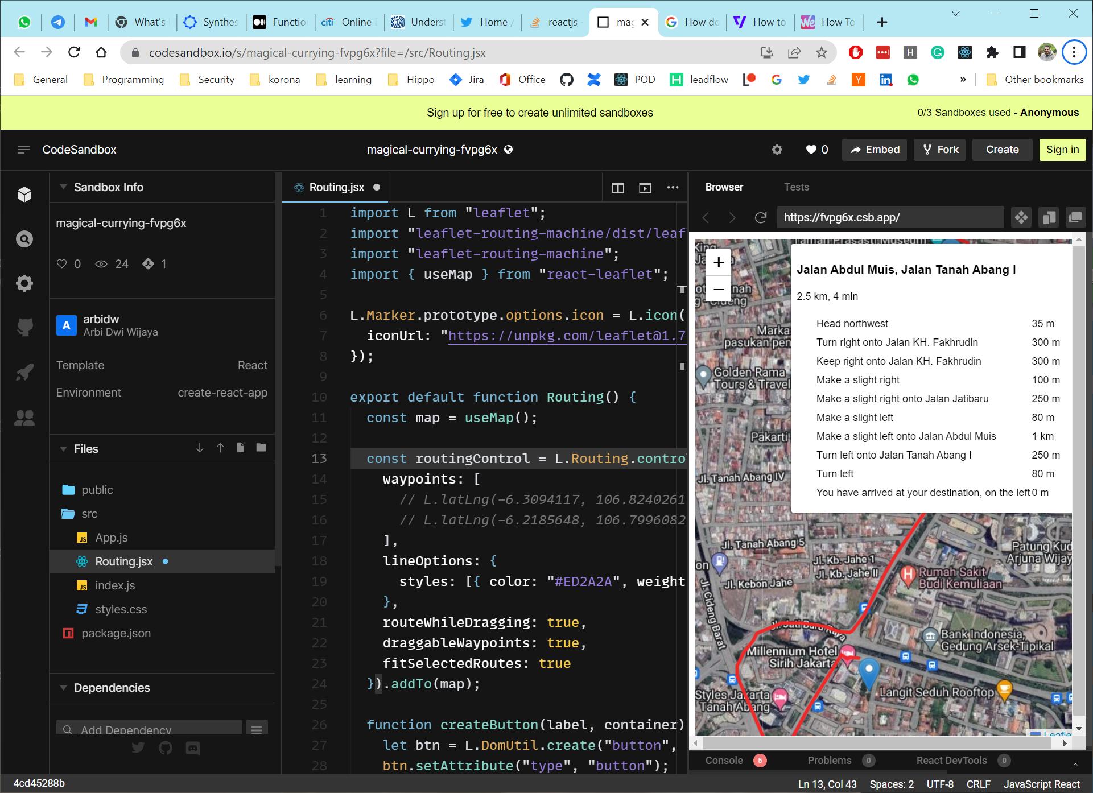Collapse the Dependencies section
The width and height of the screenshot is (1093, 793).
[x=64, y=688]
